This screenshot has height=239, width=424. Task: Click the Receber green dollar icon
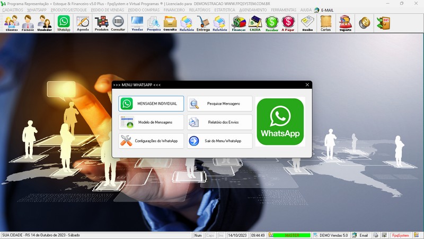272,23
